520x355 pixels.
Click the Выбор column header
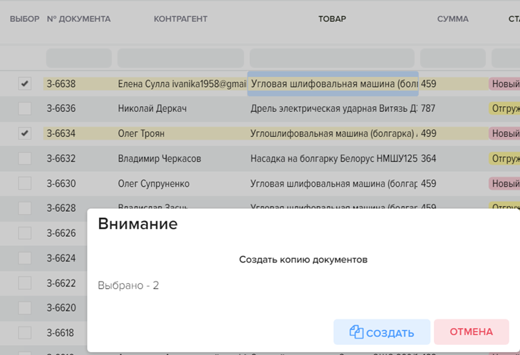(x=24, y=19)
